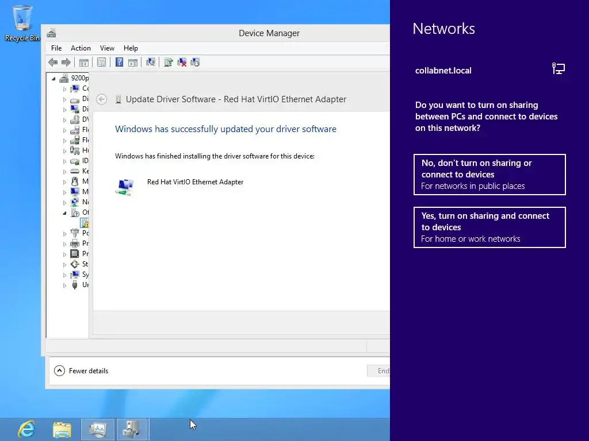
Task: Open the Action menu
Action: (81, 48)
